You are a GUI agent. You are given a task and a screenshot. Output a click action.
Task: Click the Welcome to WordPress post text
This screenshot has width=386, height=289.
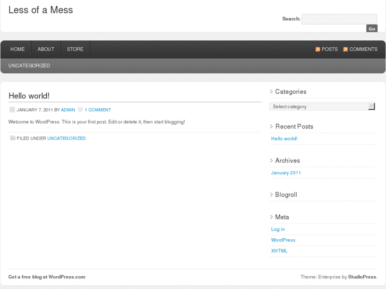click(97, 122)
